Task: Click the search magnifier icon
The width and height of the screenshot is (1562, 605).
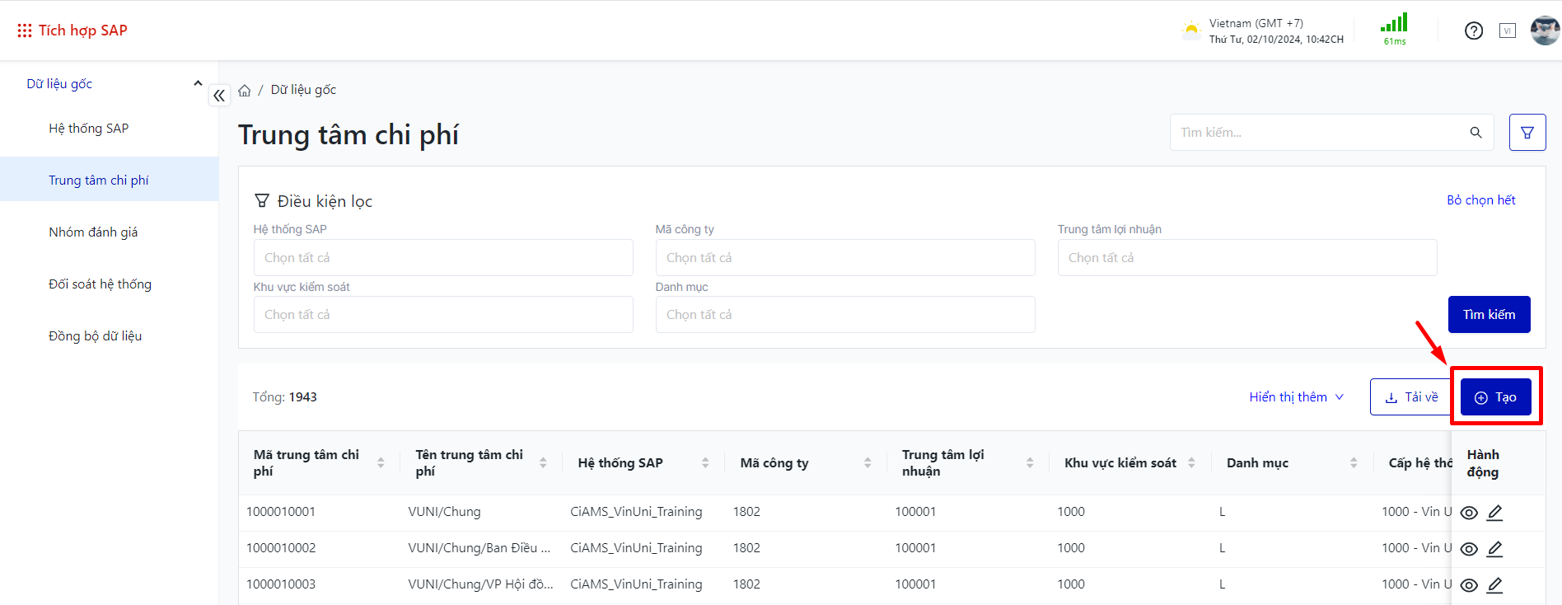Action: (x=1475, y=133)
